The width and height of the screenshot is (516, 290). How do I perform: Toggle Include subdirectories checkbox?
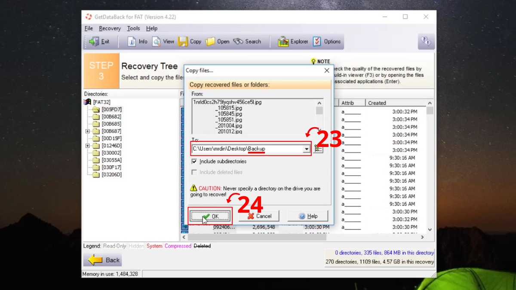point(194,162)
